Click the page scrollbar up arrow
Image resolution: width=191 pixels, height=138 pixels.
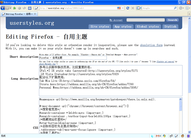pos(189,18)
